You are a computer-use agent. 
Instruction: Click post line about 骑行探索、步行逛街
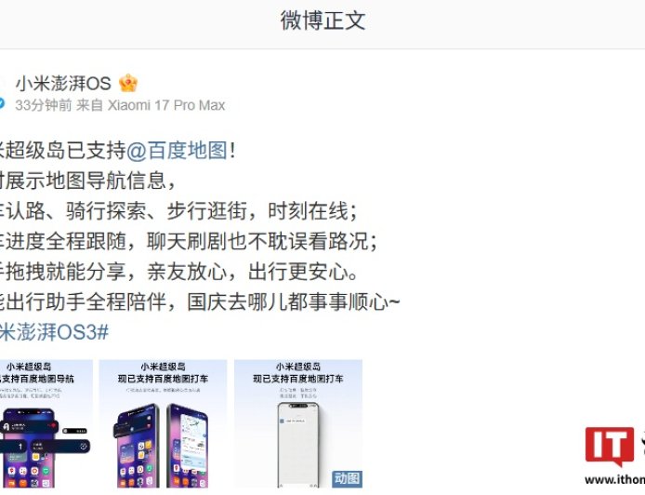pyautogui.click(x=178, y=211)
